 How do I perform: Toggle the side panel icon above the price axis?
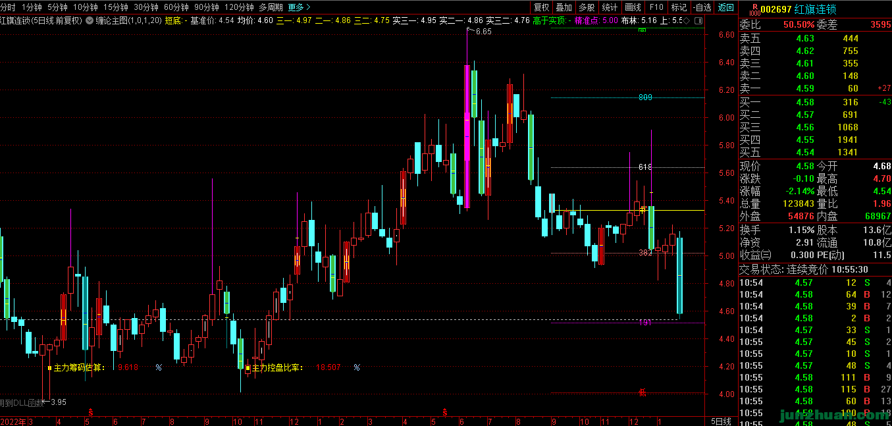[x=697, y=20]
